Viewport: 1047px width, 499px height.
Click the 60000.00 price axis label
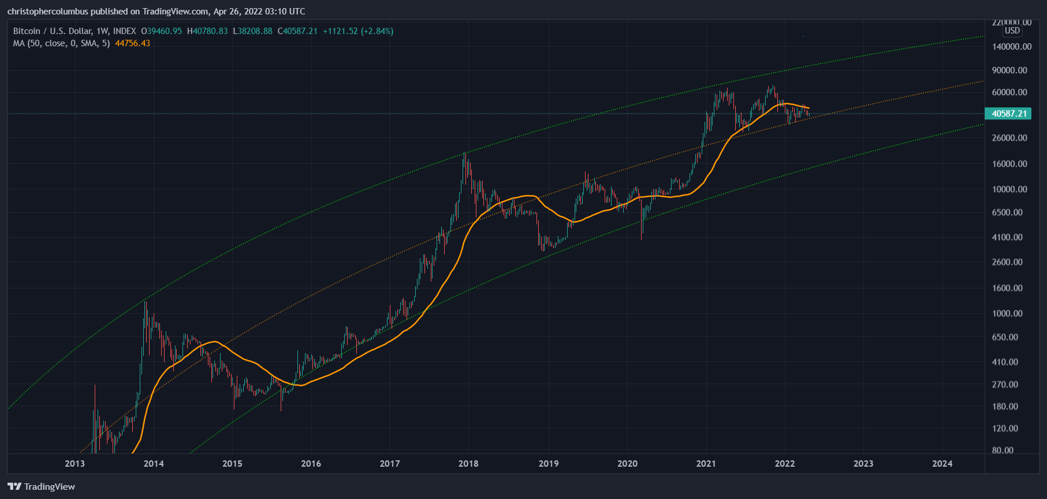pyautogui.click(x=1009, y=92)
